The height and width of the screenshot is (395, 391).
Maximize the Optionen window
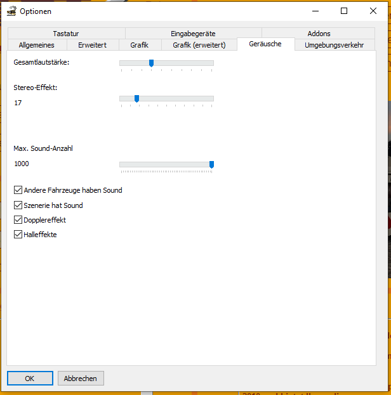[x=343, y=11]
